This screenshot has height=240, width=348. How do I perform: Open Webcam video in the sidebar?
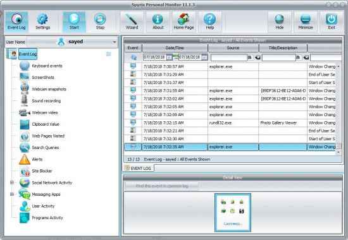click(45, 112)
